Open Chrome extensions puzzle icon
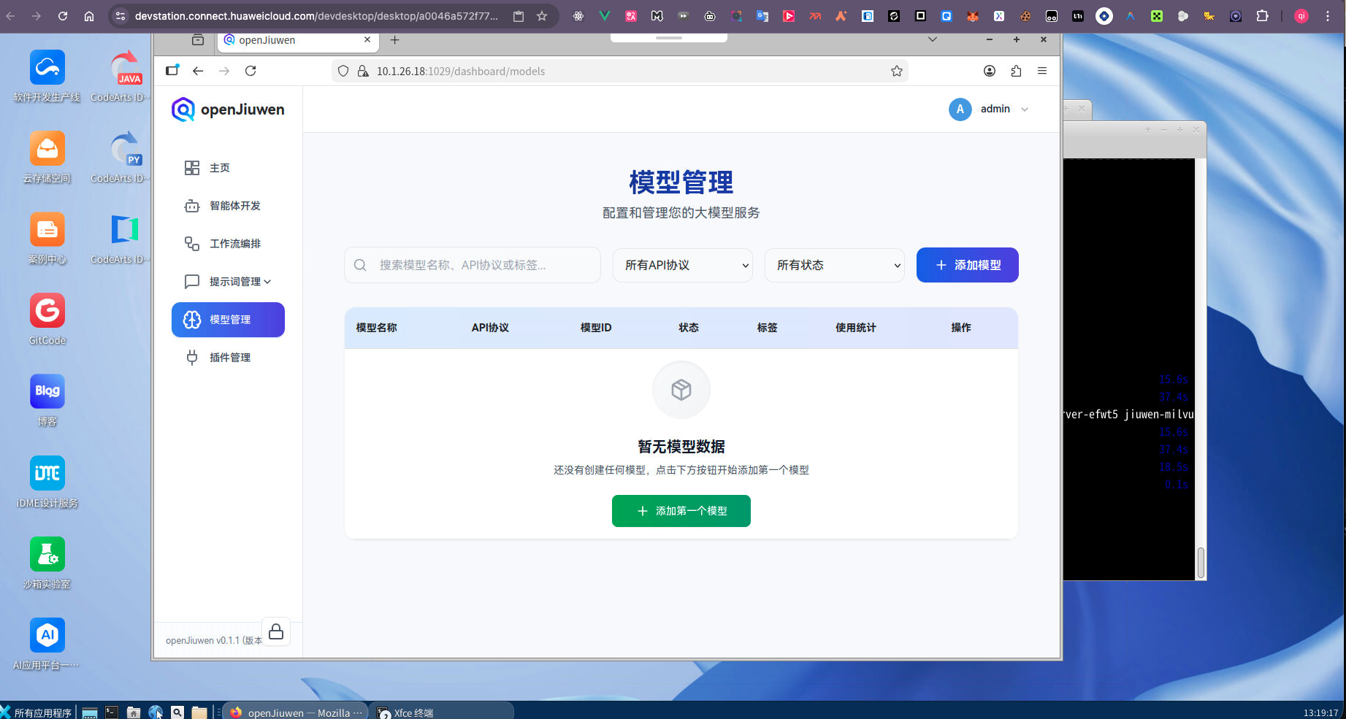The width and height of the screenshot is (1346, 719). (1262, 16)
